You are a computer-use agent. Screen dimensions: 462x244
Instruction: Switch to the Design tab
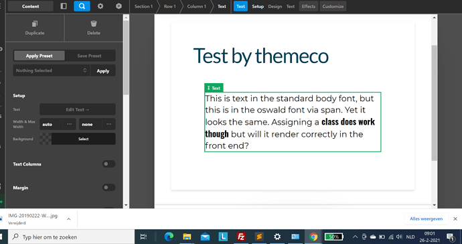click(x=275, y=6)
